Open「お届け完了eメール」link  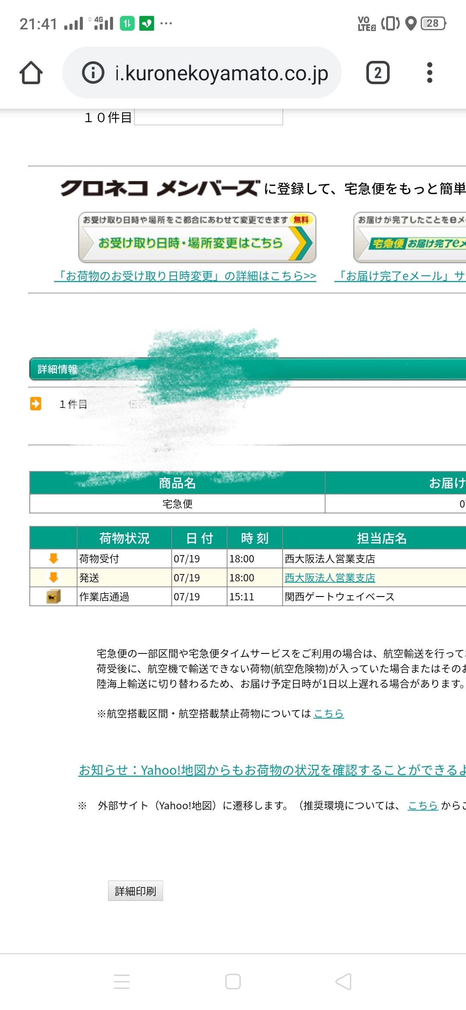pyautogui.click(x=400, y=276)
